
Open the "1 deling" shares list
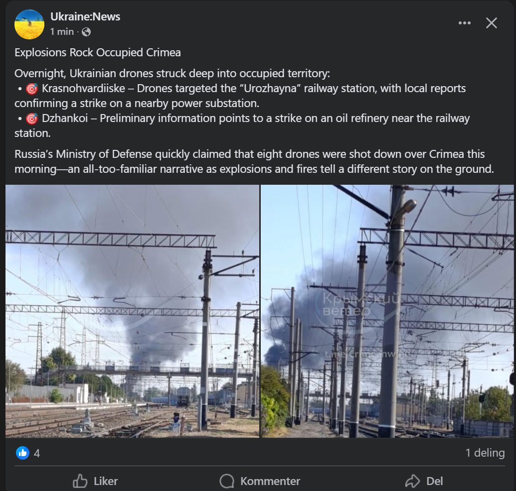tap(485, 453)
